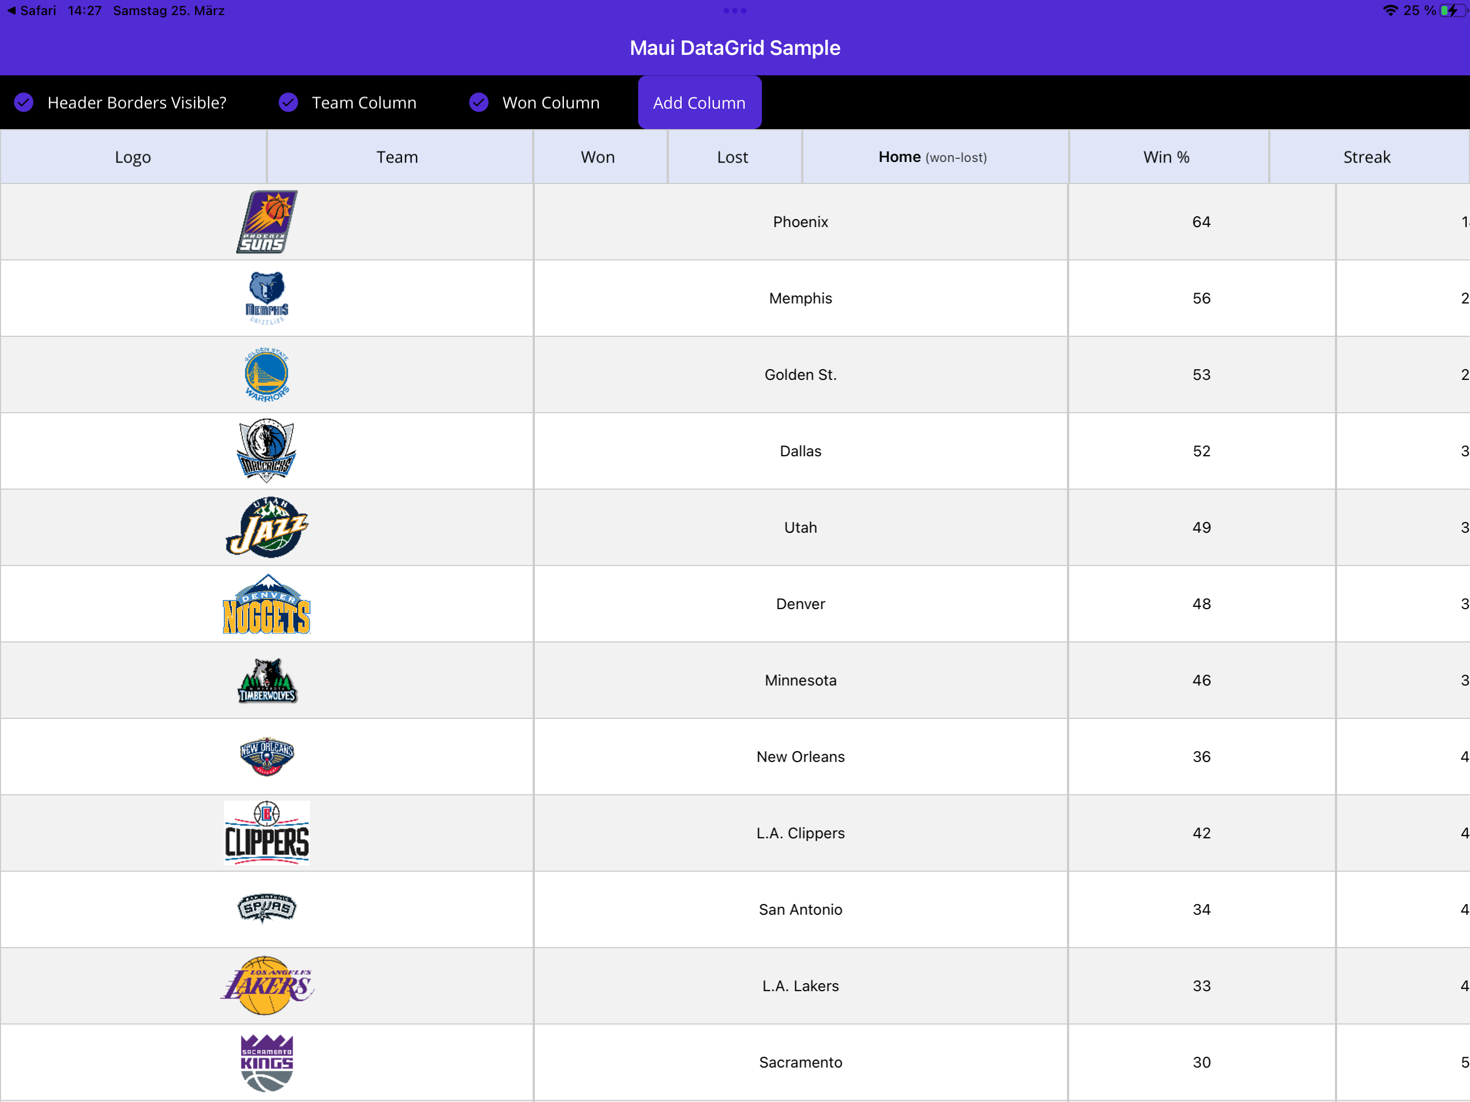Select the LA Clippers logo
Image resolution: width=1470 pixels, height=1102 pixels.
266,833
